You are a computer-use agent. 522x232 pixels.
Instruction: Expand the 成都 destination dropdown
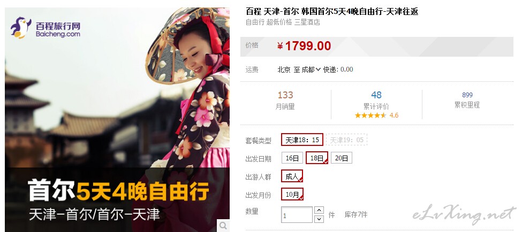click(x=311, y=69)
